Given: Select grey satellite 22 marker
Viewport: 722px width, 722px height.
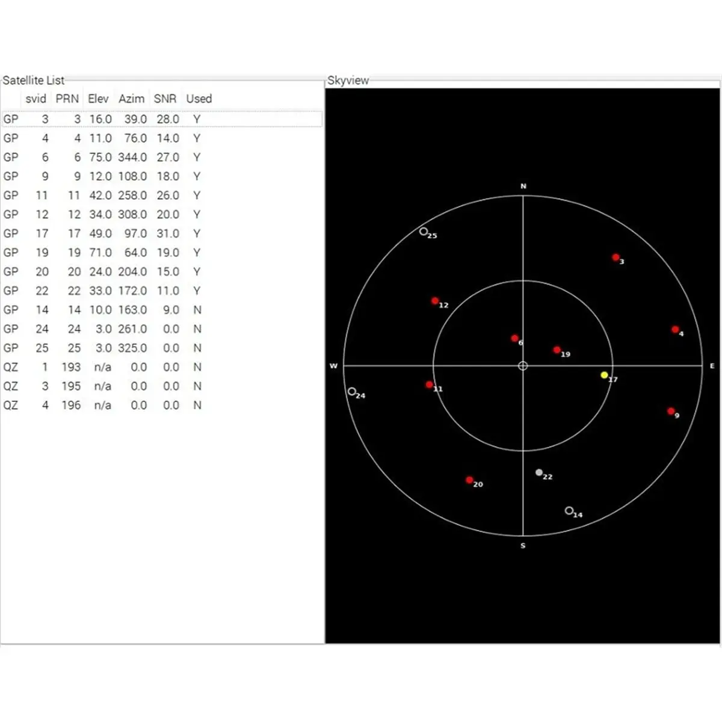Looking at the screenshot, I should pos(539,472).
